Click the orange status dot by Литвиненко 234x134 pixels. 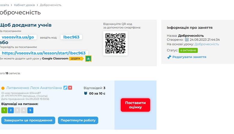(x=3, y=88)
